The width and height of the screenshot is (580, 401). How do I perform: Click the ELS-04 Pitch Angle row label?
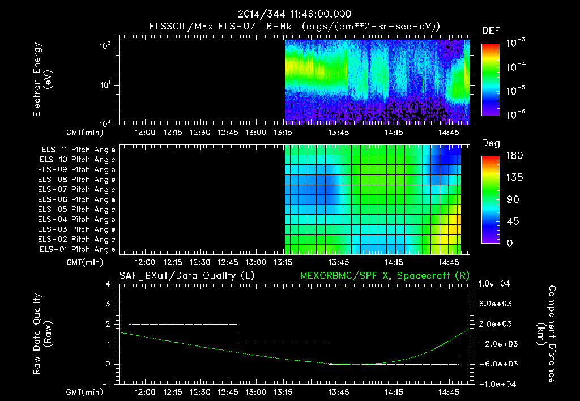[77, 219]
